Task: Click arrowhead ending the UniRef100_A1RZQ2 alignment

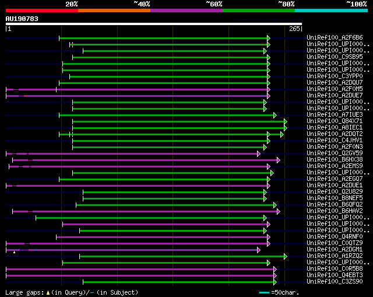Action: pos(286,257)
